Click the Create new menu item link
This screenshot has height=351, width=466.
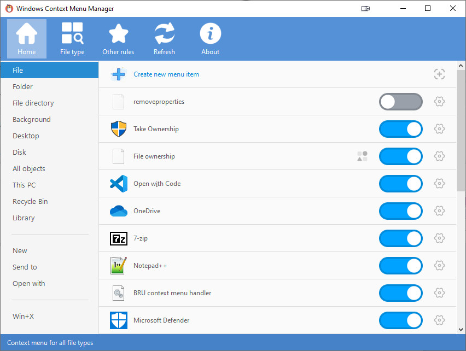[166, 74]
